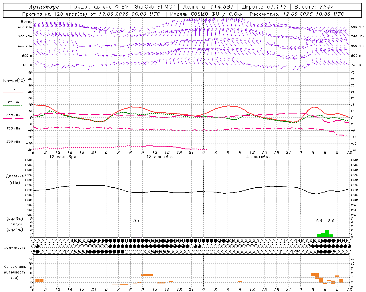Click the 'Td 2м' dew point legend label

click(x=13, y=102)
